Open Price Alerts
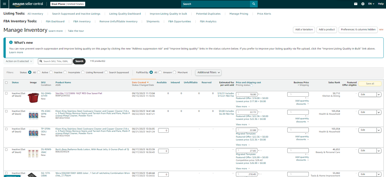The width and height of the screenshot is (386, 177). (x=264, y=14)
